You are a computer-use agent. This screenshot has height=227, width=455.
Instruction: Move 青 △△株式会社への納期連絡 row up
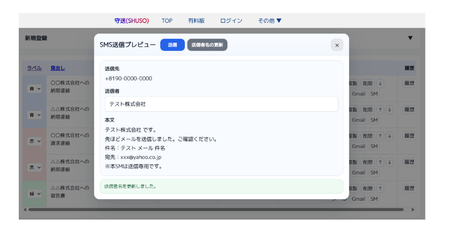(x=380, y=110)
